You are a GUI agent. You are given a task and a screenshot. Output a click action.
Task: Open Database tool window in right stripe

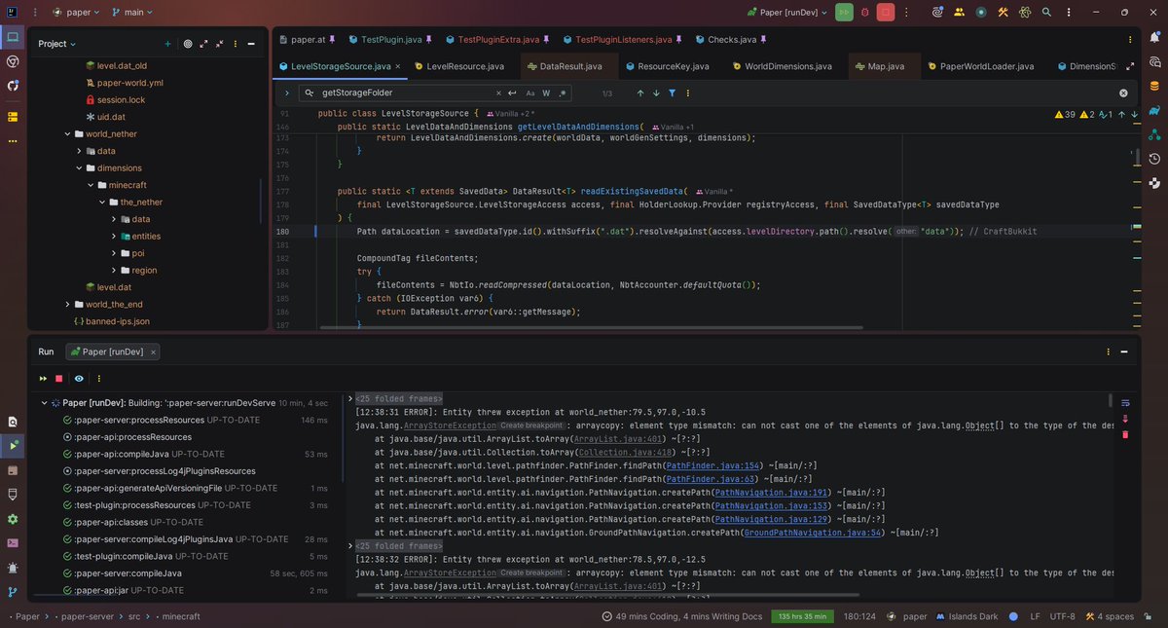(x=1154, y=86)
